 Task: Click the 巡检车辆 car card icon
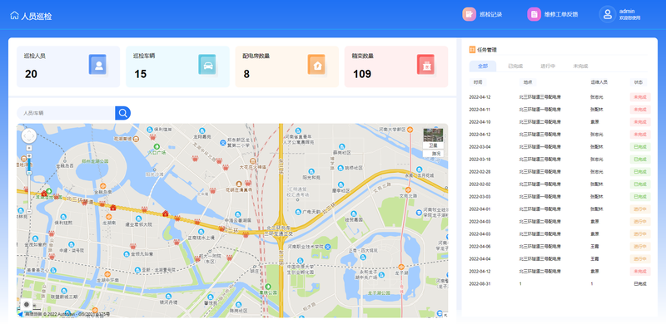(207, 65)
